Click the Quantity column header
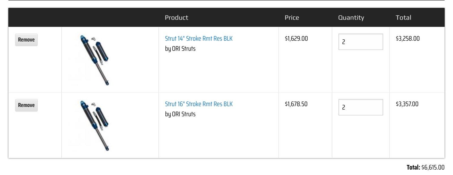The height and width of the screenshot is (175, 453). click(351, 18)
